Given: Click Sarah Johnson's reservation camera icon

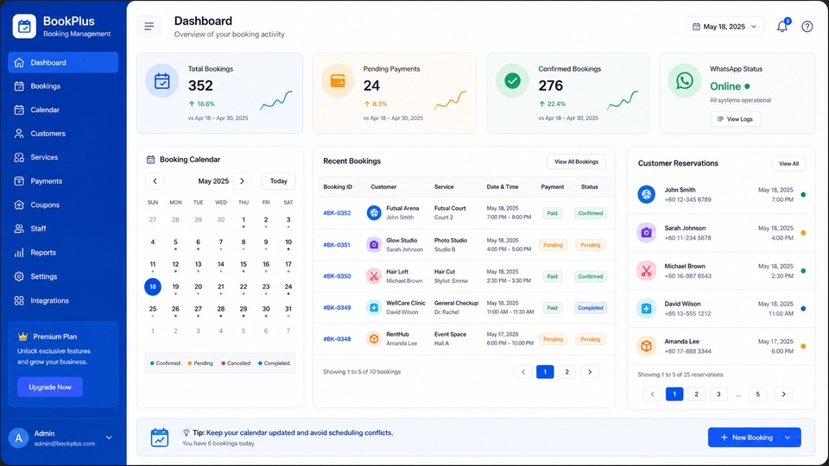Looking at the screenshot, I should (646, 232).
